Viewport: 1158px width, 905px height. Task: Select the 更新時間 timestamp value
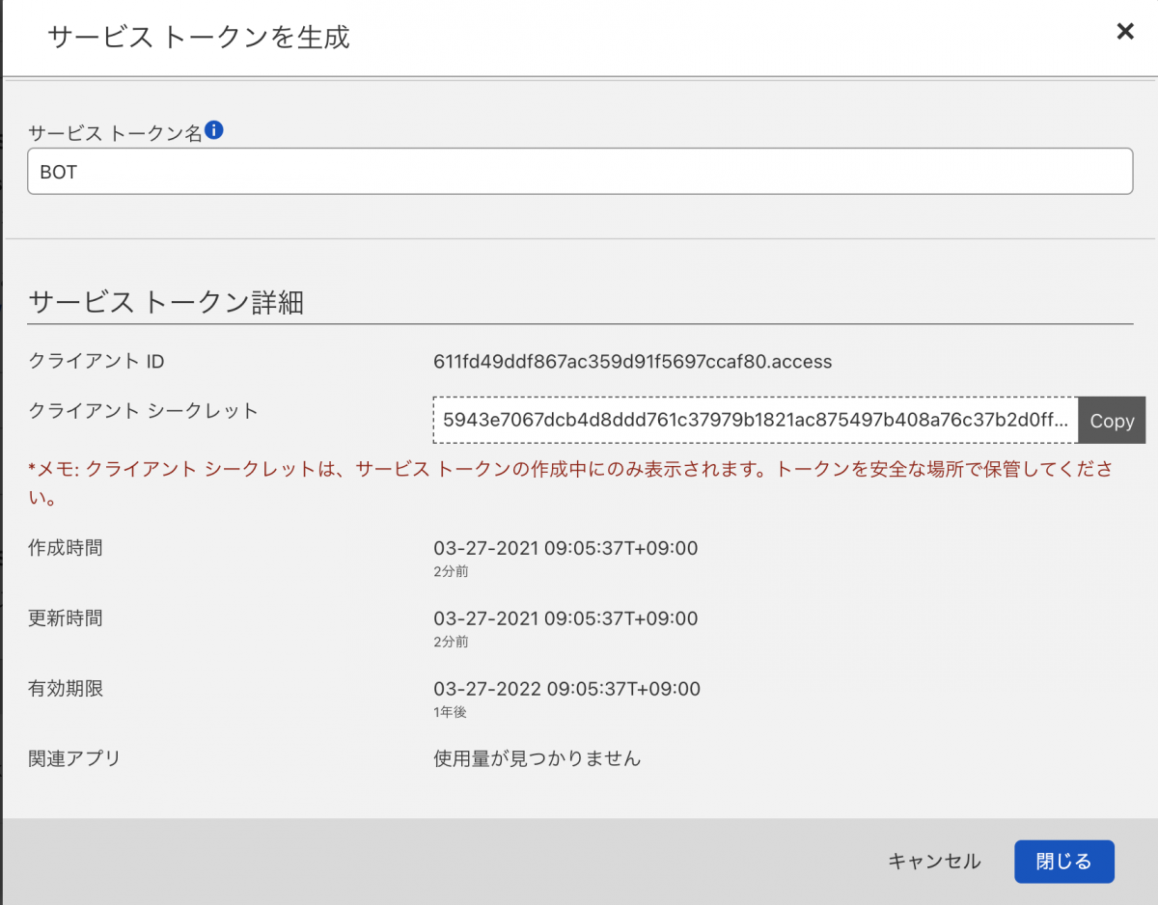(x=565, y=618)
